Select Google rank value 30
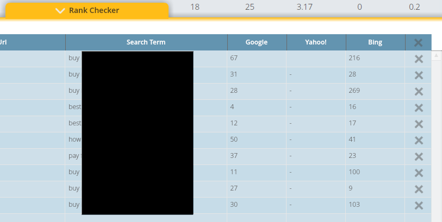The width and height of the screenshot is (442, 222). (x=234, y=205)
